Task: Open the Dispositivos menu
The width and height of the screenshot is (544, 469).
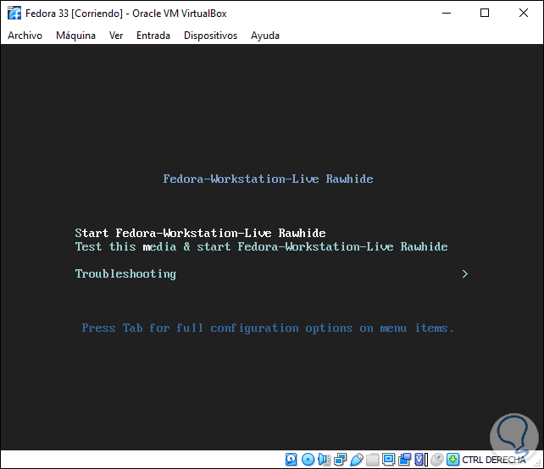Action: tap(211, 36)
